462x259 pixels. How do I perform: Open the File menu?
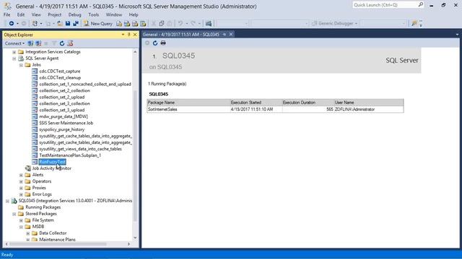(x=6, y=14)
